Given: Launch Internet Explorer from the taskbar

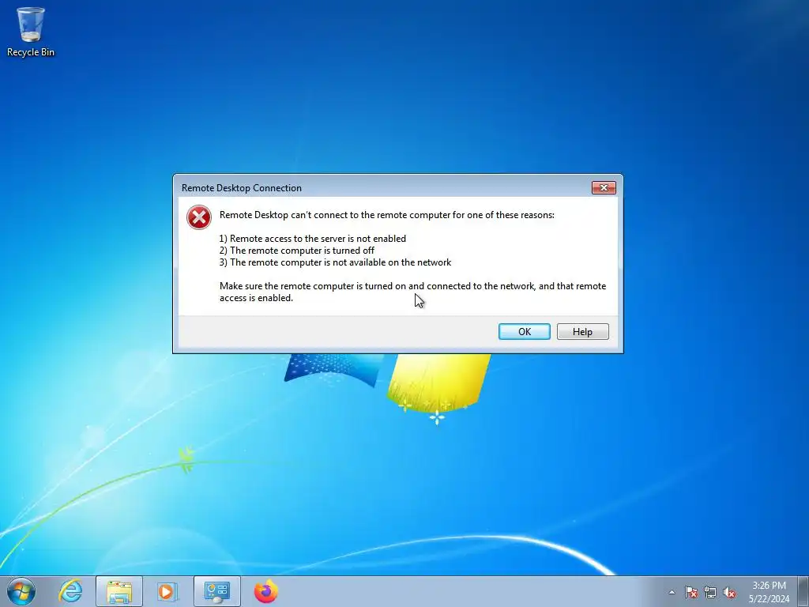Looking at the screenshot, I should pyautogui.click(x=70, y=591).
